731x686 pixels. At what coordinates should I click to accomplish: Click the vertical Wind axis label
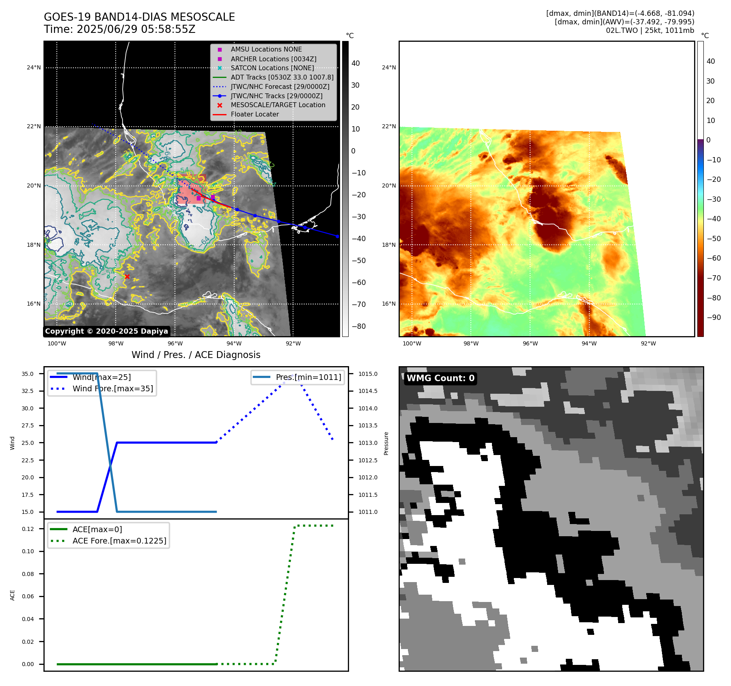[x=13, y=443]
